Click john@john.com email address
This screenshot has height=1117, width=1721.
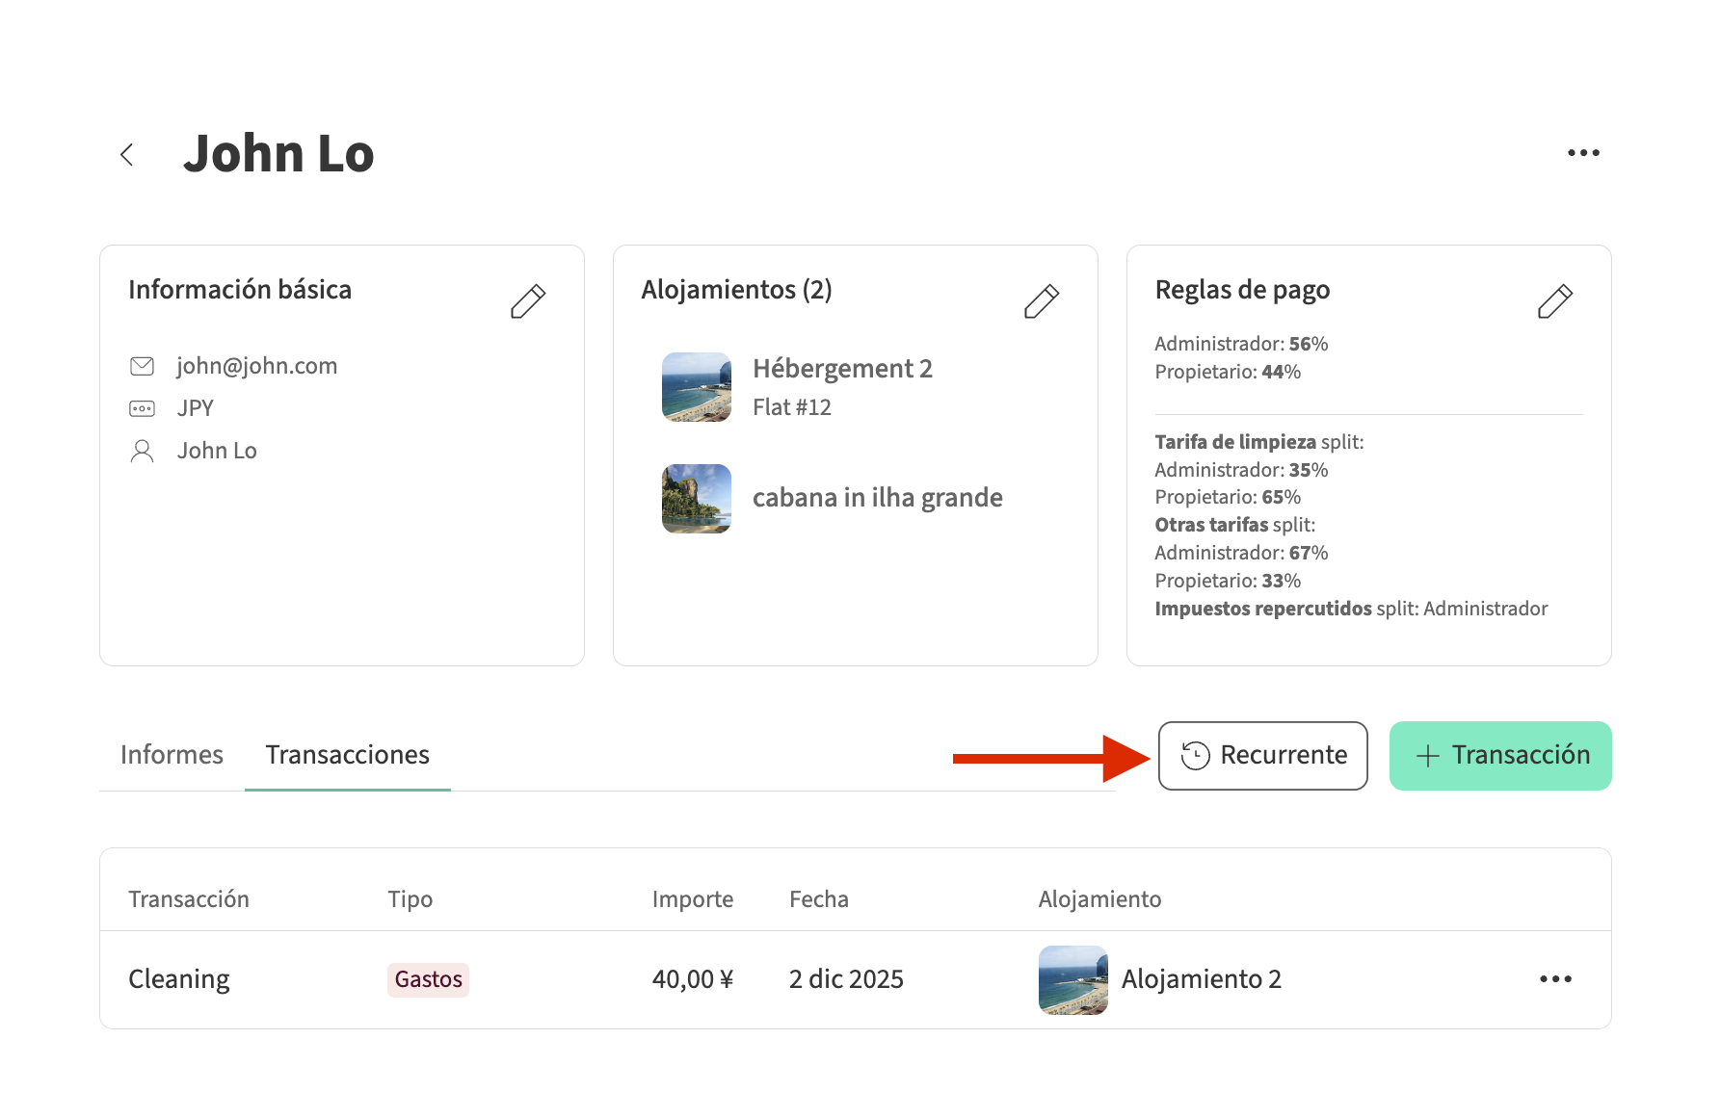[256, 366]
